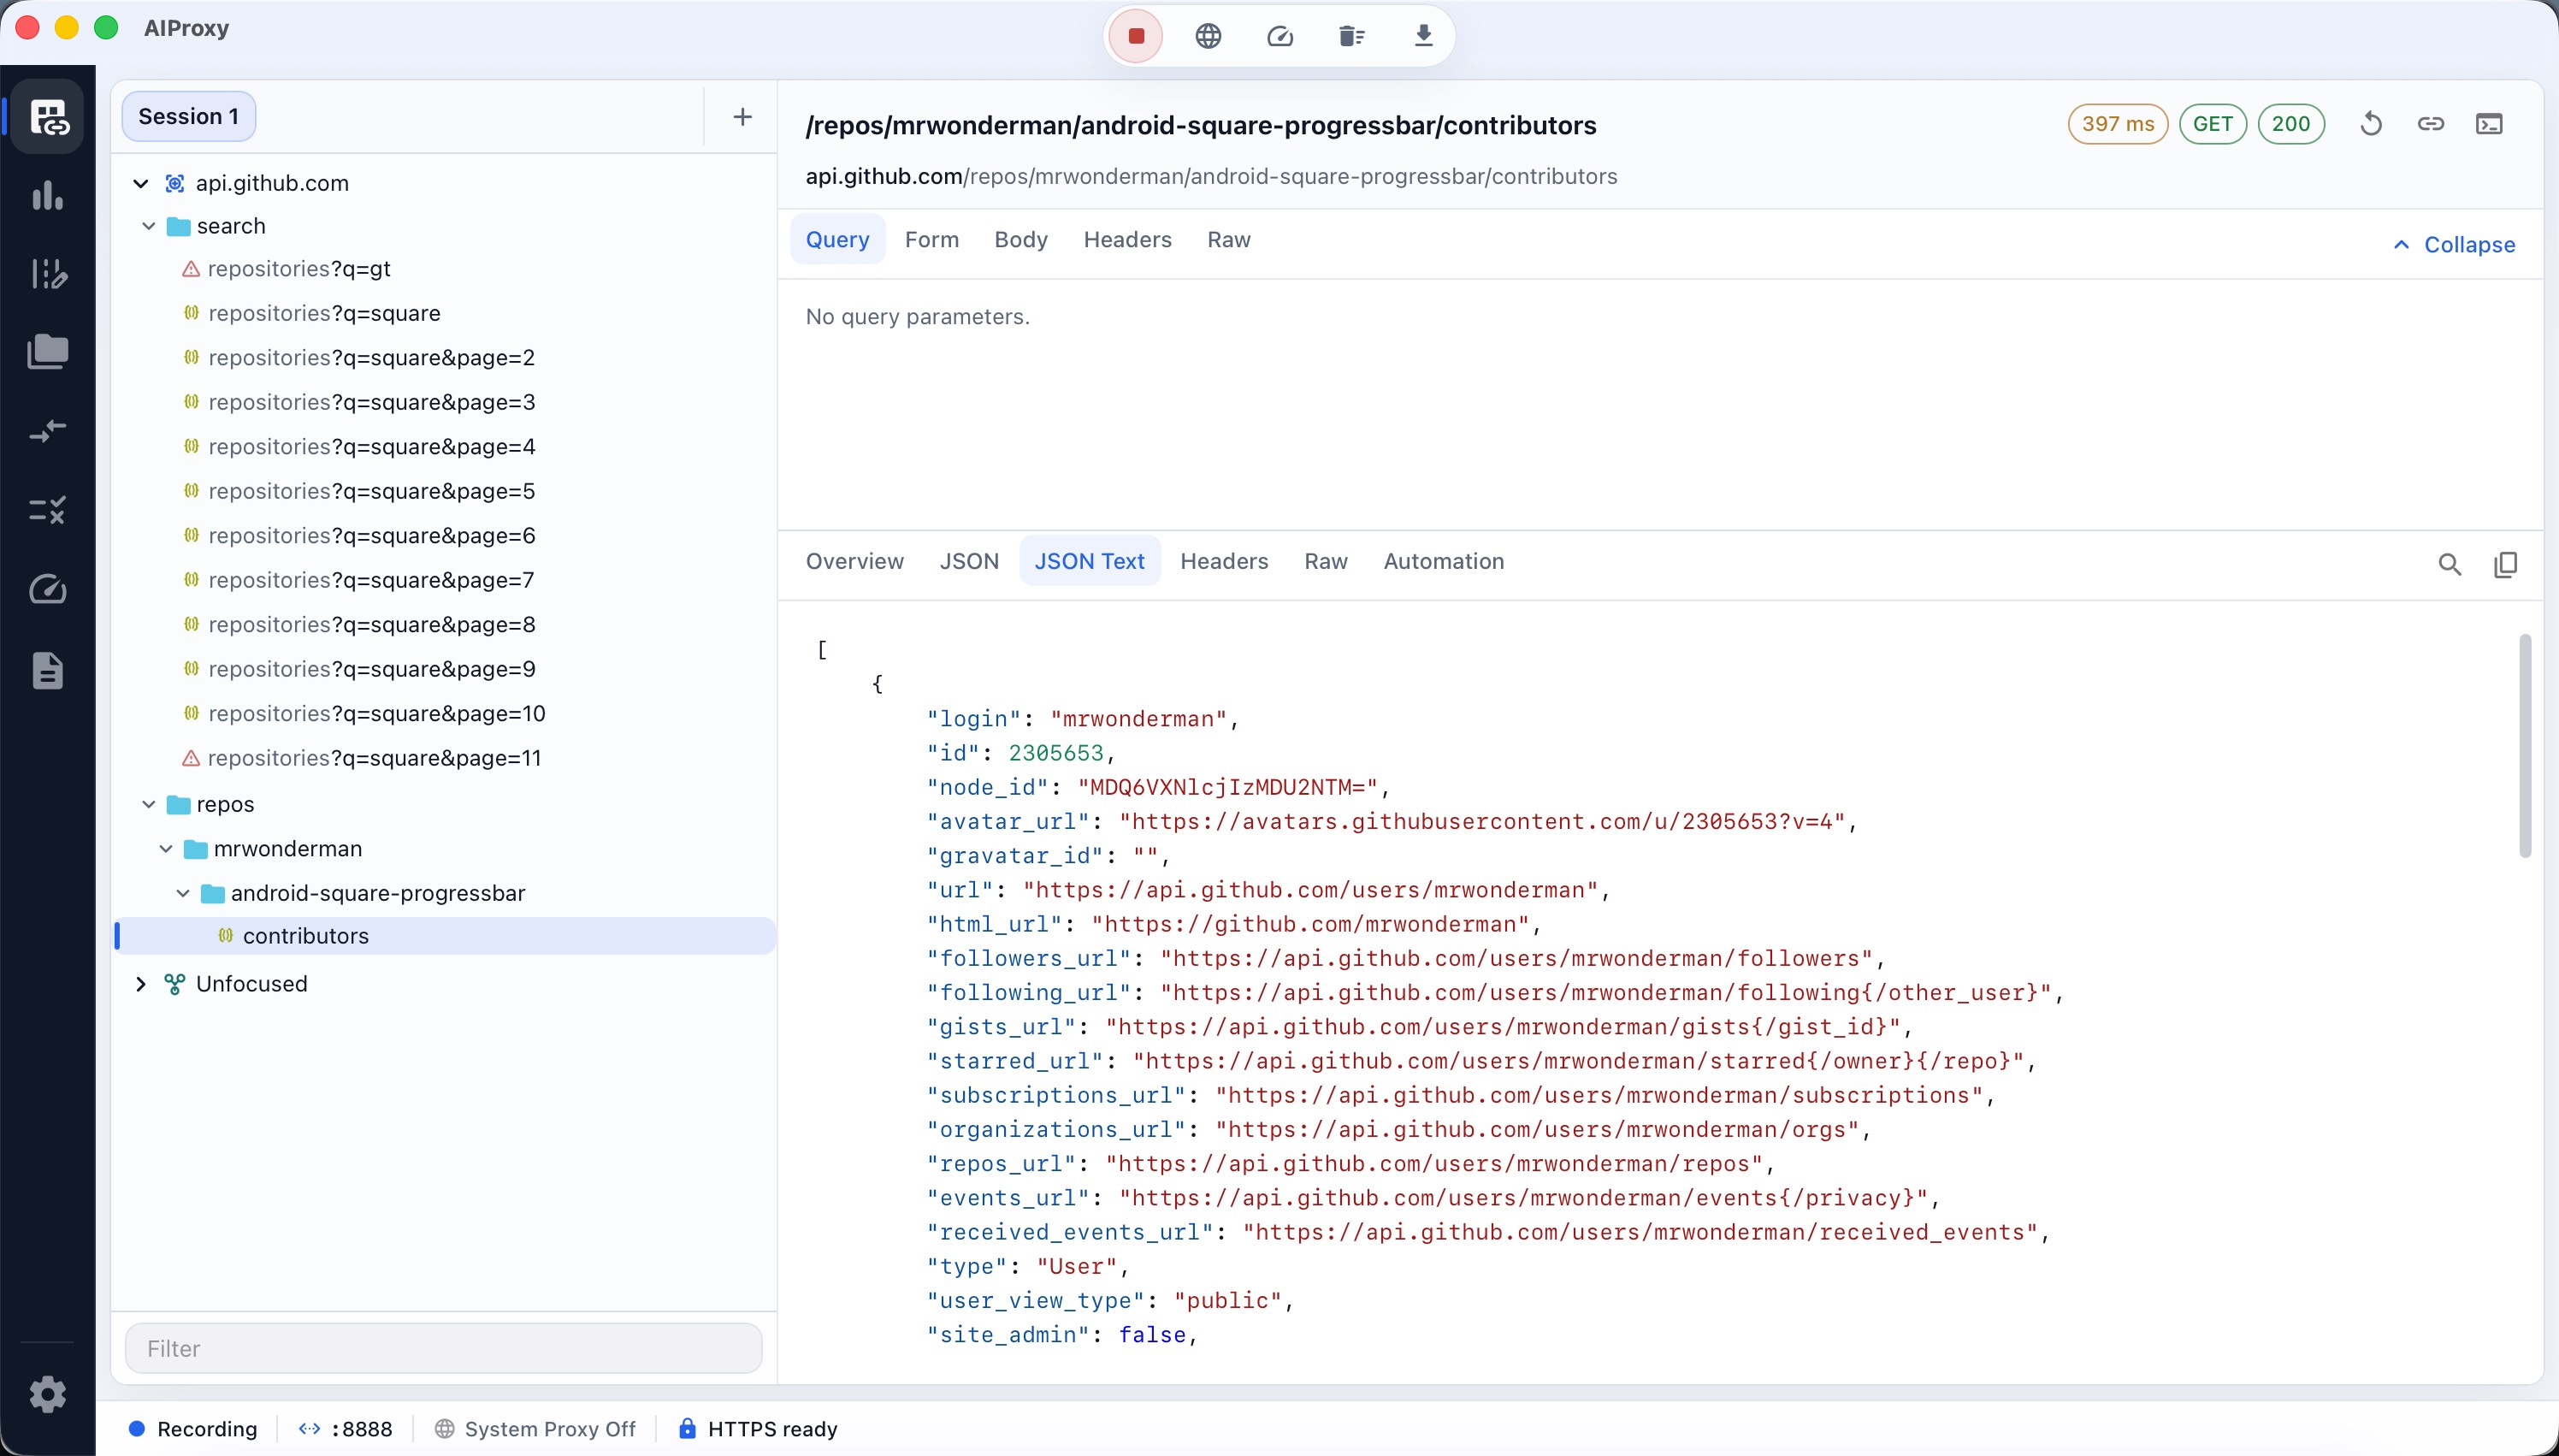
Task: Search the response with the magnifier icon
Action: [2449, 564]
